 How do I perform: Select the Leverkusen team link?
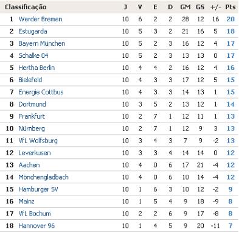pos(35,153)
